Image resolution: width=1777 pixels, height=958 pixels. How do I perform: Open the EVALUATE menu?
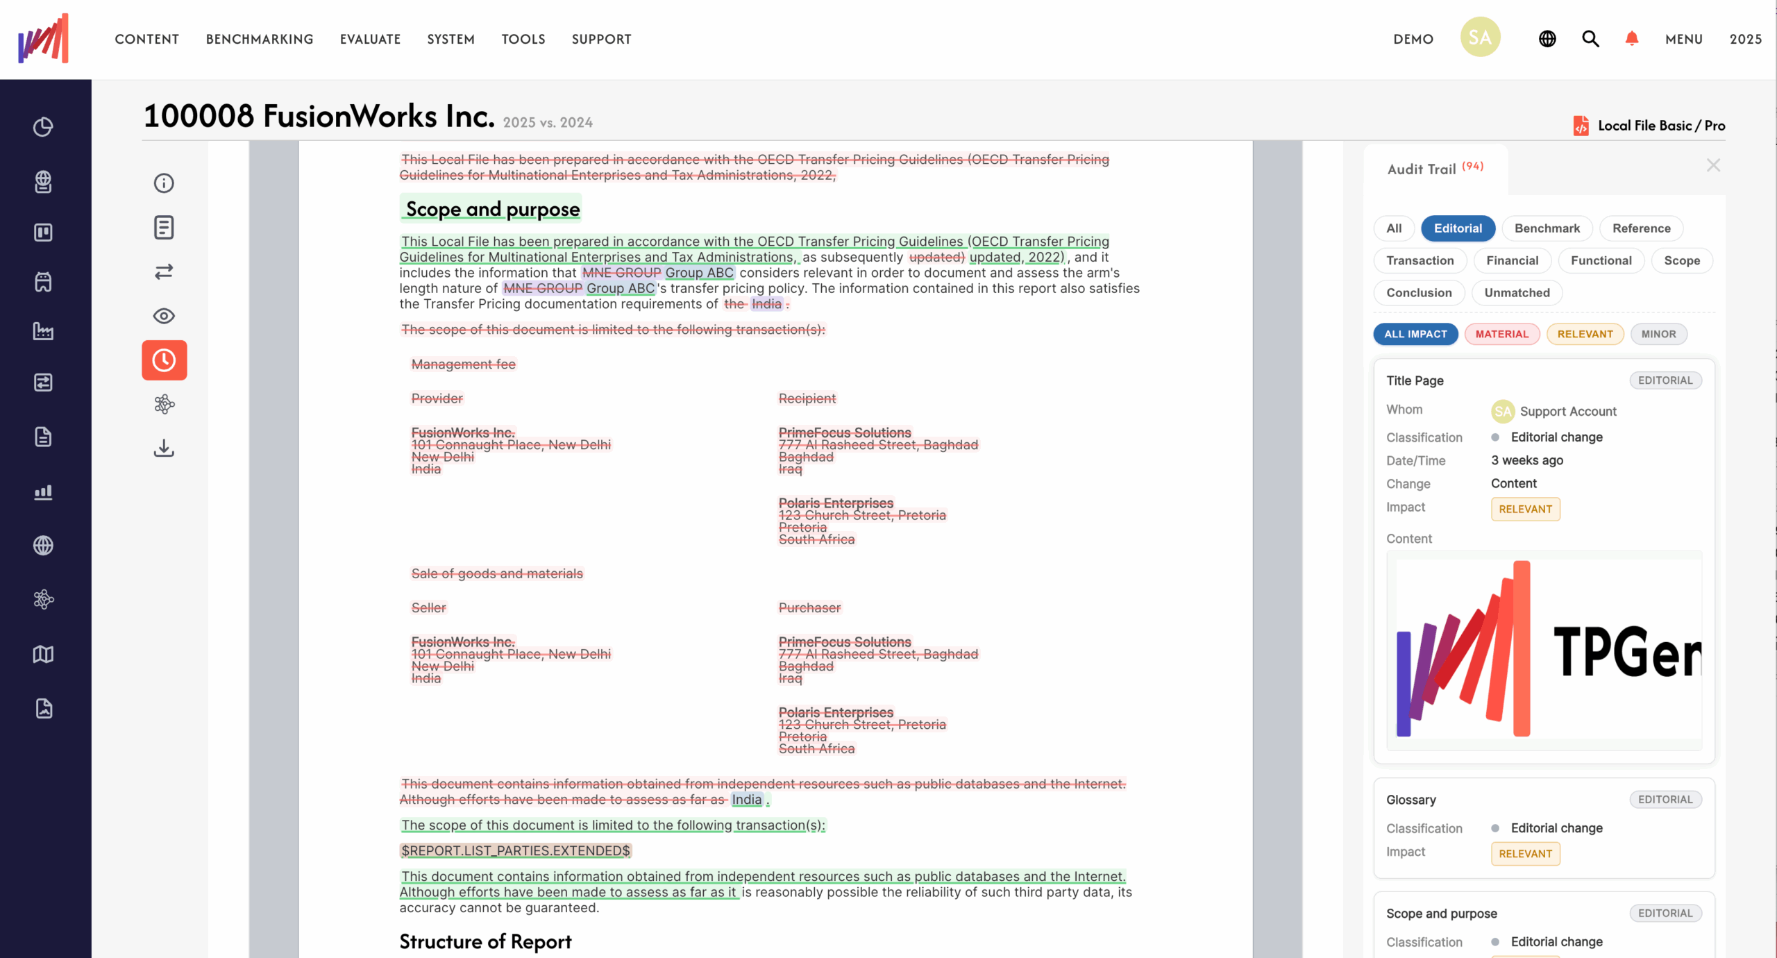tap(371, 40)
